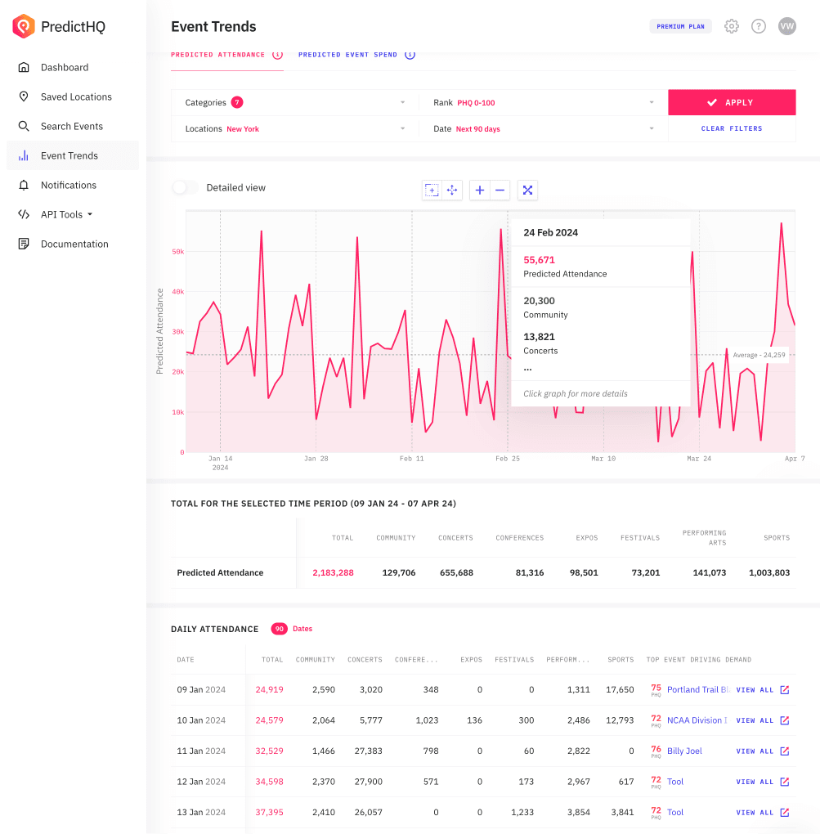Click the Clear Filters link

pyautogui.click(x=732, y=128)
